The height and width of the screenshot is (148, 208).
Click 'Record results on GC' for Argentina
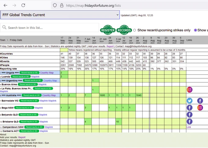coord(33,80)
